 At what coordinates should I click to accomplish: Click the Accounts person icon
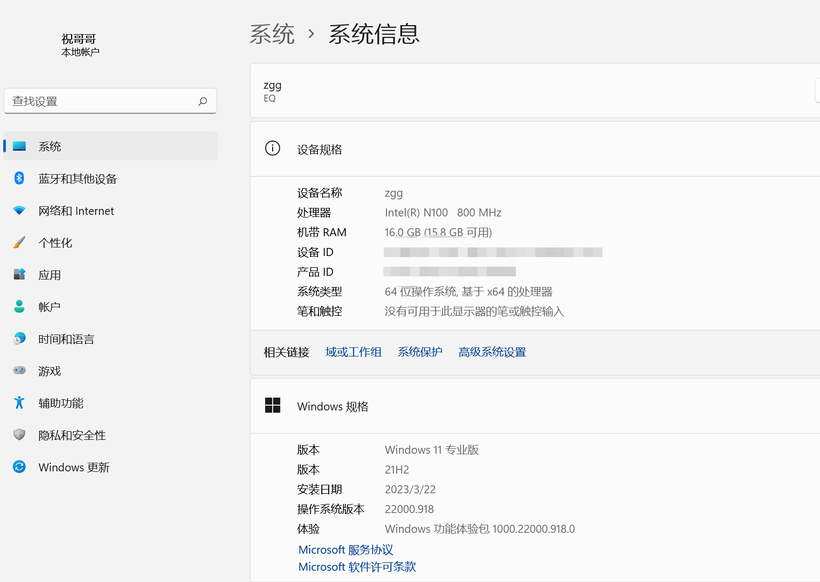pos(19,306)
